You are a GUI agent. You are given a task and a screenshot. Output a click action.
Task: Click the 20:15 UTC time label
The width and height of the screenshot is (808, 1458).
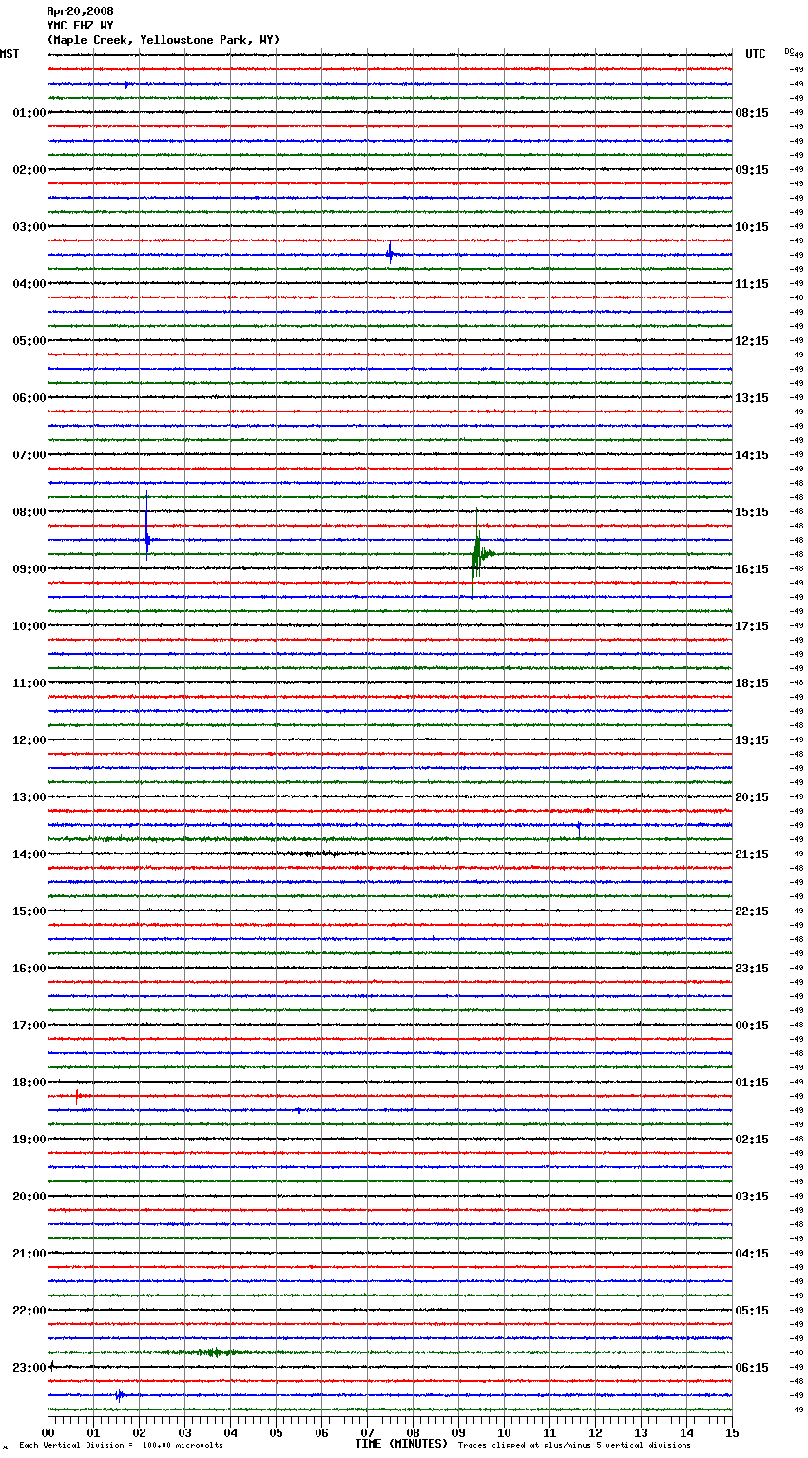(x=752, y=797)
